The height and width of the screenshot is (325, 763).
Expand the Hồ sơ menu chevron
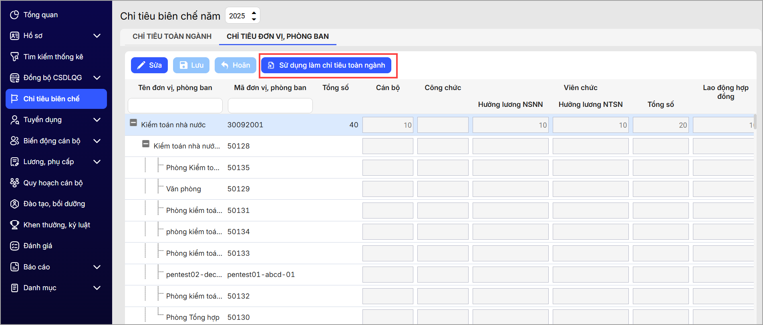[x=97, y=36]
